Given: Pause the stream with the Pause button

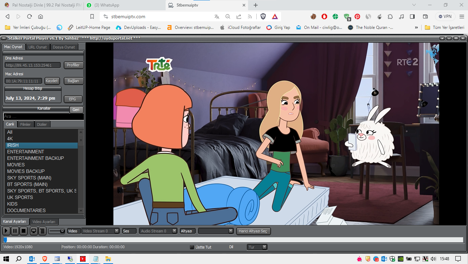Looking at the screenshot, I should [15, 231].
